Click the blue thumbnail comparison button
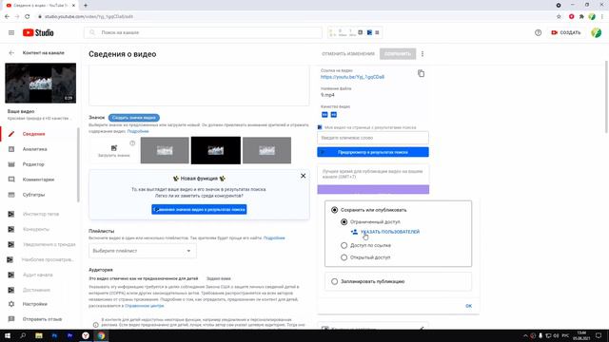 point(199,209)
